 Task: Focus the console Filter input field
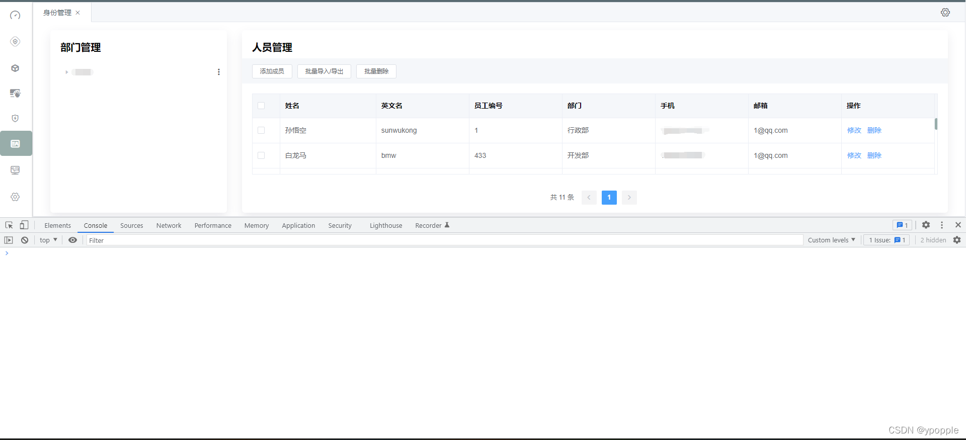tap(445, 240)
